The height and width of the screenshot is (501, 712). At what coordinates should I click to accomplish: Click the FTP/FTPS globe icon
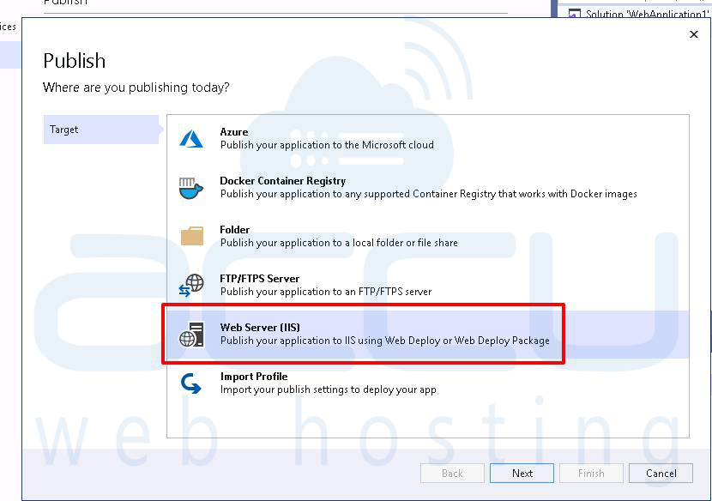tap(191, 286)
